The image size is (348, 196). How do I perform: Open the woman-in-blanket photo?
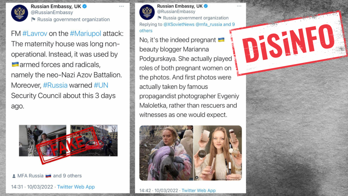coord(166,153)
